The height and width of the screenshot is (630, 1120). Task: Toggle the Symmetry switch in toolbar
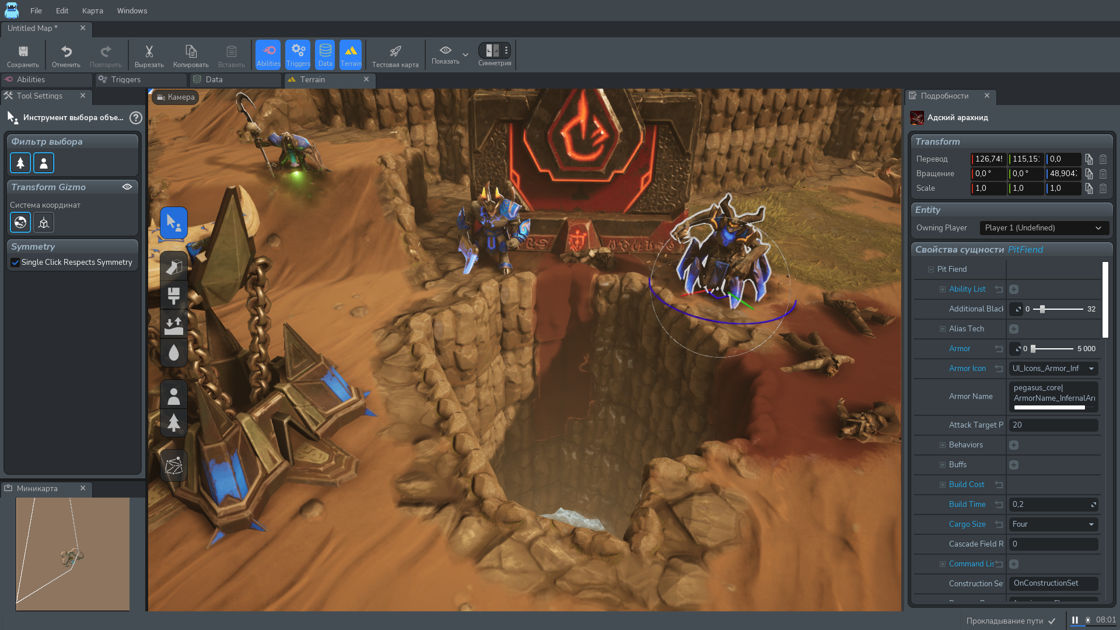(492, 50)
